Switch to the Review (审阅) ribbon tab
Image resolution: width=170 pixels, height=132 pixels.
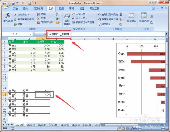[71, 8]
